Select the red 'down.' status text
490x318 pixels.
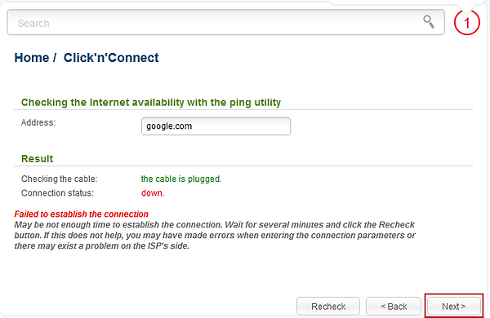click(153, 193)
